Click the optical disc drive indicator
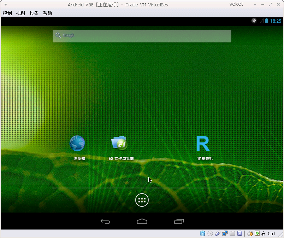Image resolution: width=284 pixels, height=238 pixels. click(210, 233)
